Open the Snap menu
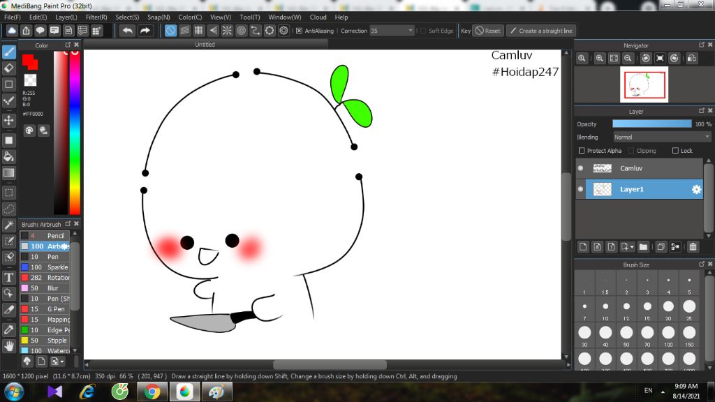Viewport: 715px width, 402px height. [x=159, y=17]
